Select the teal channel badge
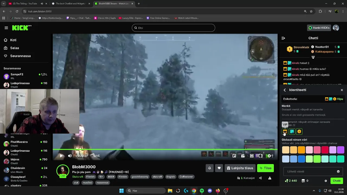The height and width of the screenshot is (195, 347). point(292,132)
